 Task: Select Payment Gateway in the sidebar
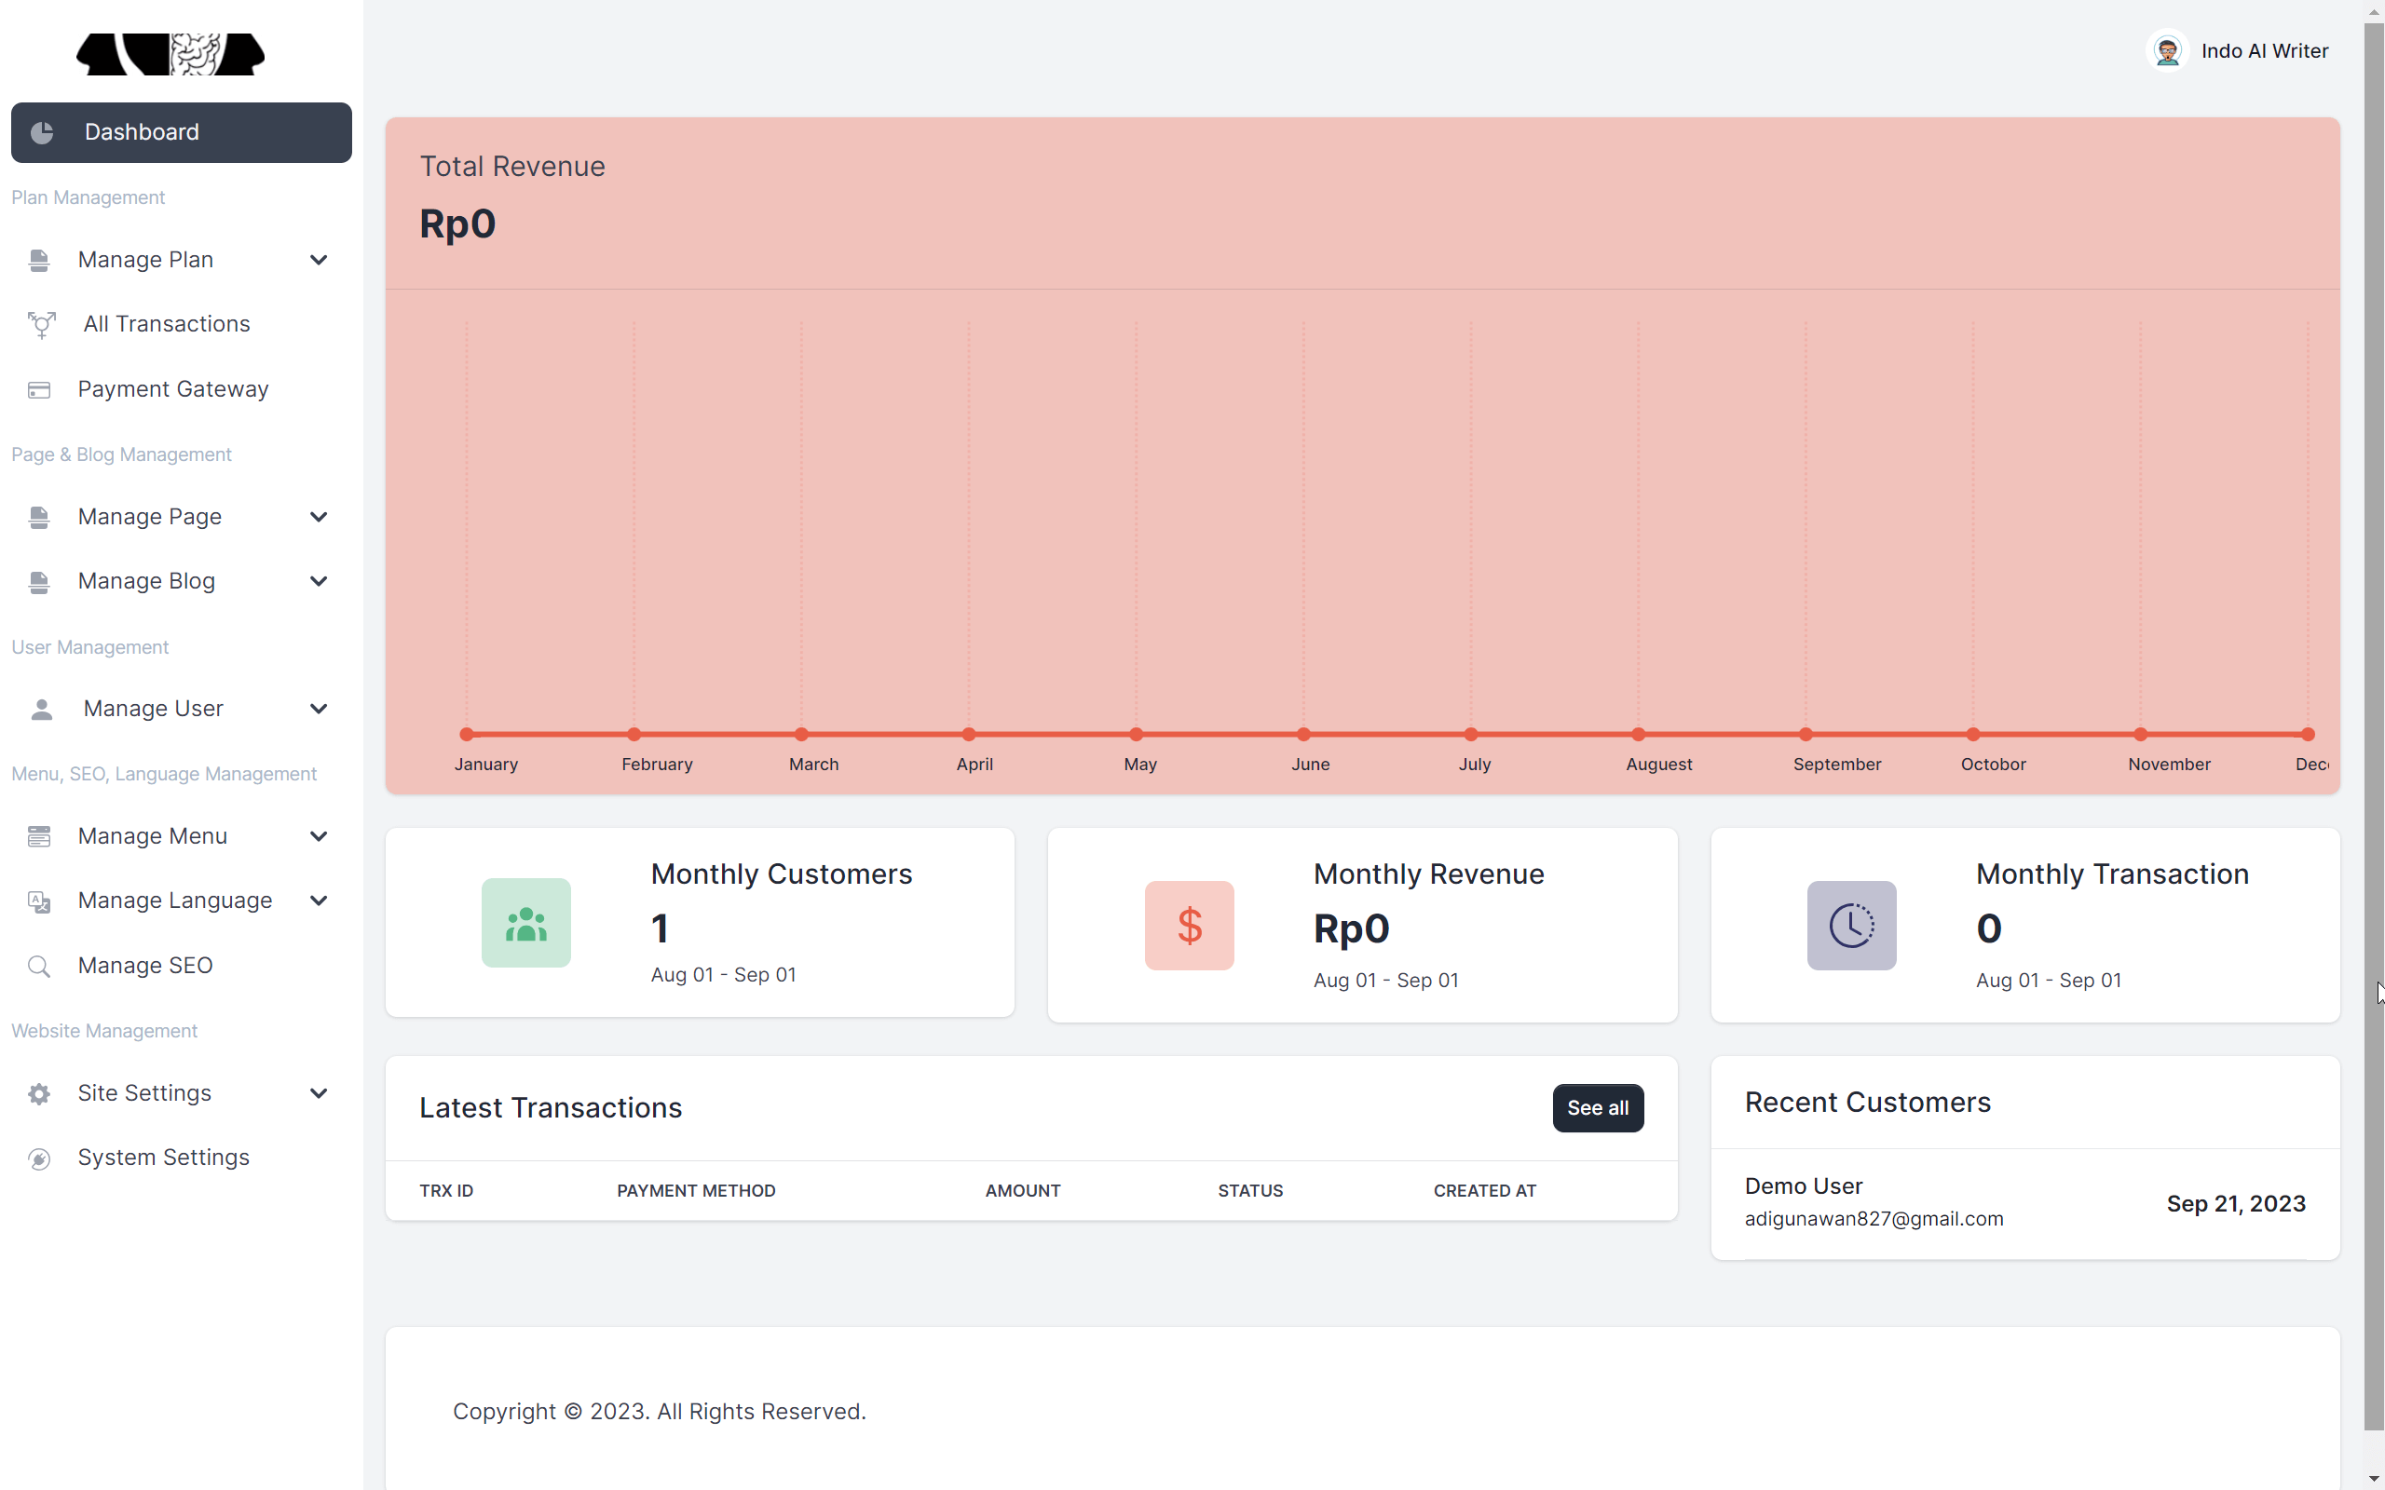(x=173, y=389)
